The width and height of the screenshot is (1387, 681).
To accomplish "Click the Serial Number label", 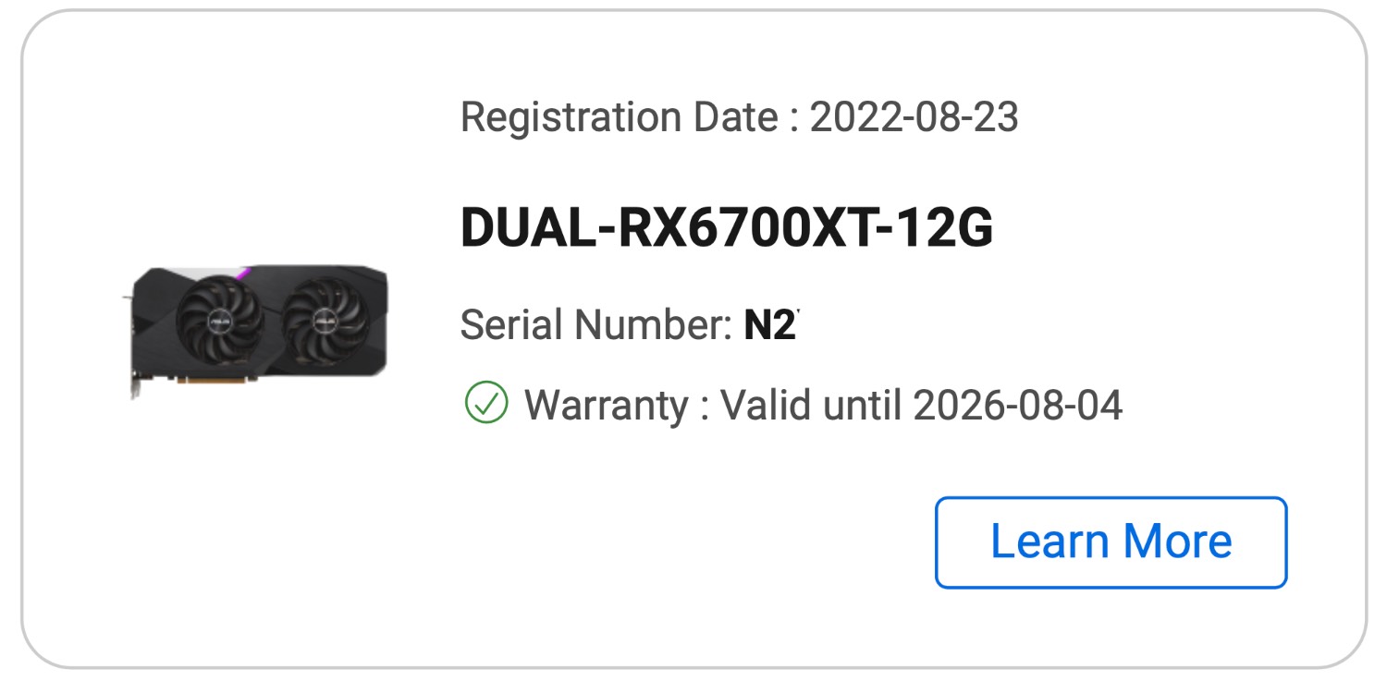I will pyautogui.click(x=596, y=324).
